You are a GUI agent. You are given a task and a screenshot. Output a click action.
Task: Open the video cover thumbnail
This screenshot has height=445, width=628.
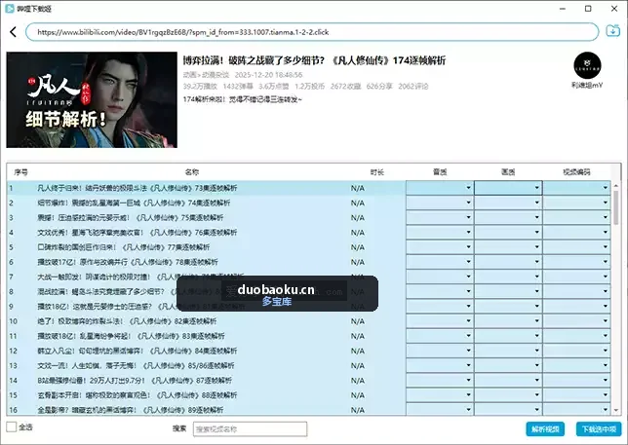pyautogui.click(x=92, y=100)
